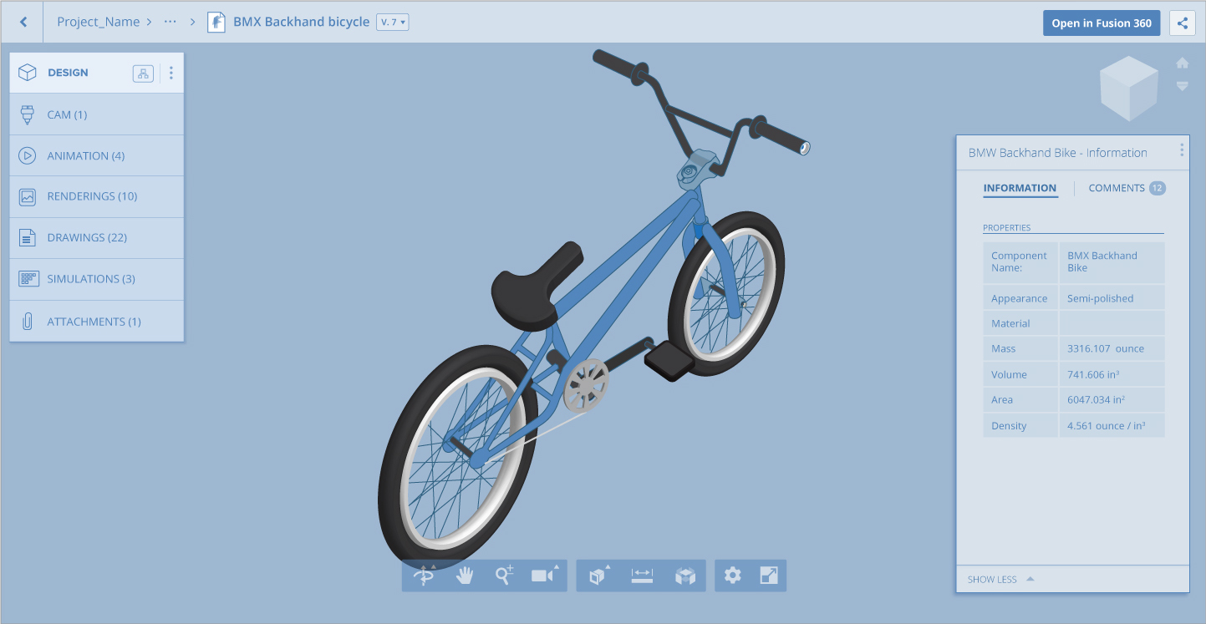This screenshot has height=624, width=1206.
Task: Click the Zoom magnifier tool
Action: (504, 576)
